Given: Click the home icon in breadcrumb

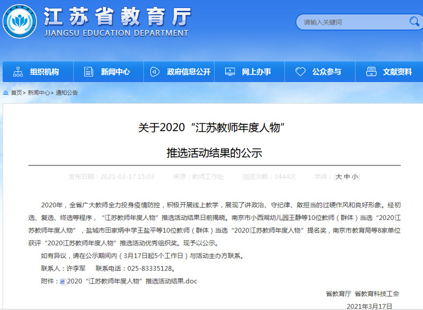Looking at the screenshot, I should [6, 93].
